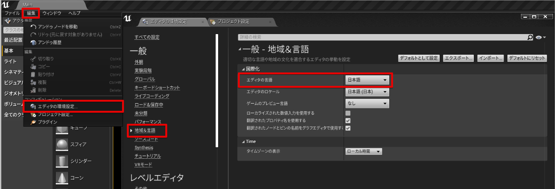Collapse the 一般 - 地域&言語 heading
The image size is (555, 189).
pos(240,49)
